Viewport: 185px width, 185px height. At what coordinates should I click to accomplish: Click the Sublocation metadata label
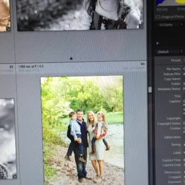[172, 137]
